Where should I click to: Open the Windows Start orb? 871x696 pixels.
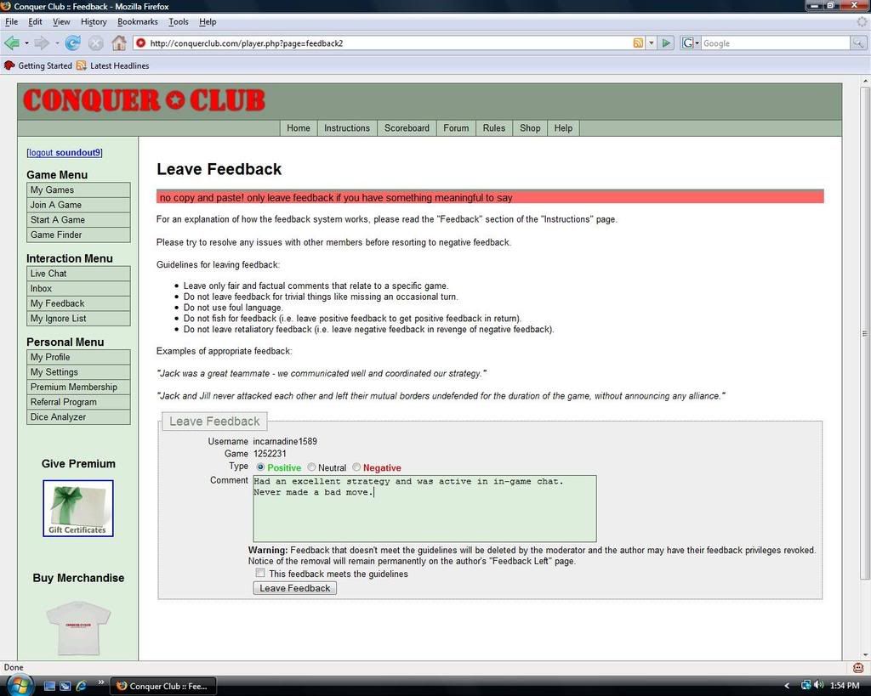coord(20,686)
